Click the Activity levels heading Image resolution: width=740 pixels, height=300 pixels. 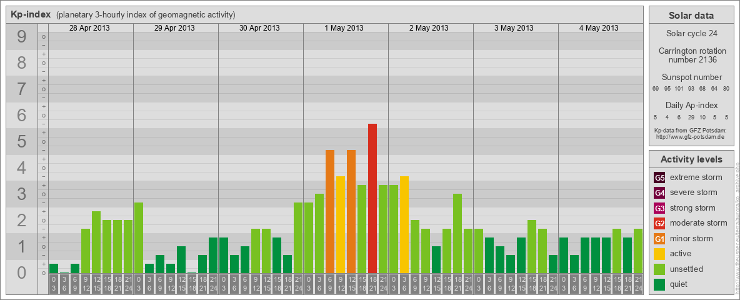[691, 159]
